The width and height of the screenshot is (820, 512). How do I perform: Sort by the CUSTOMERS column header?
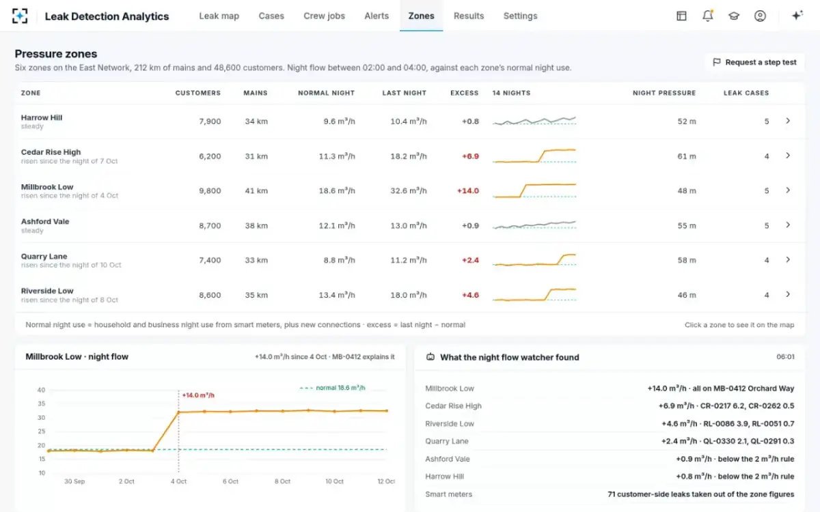pyautogui.click(x=198, y=93)
